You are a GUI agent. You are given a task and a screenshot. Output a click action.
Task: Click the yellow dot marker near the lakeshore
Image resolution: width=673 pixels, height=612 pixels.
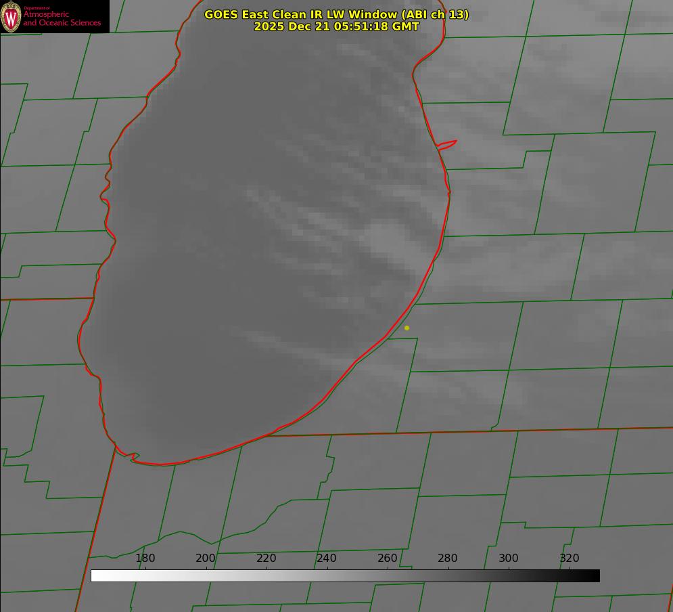tap(407, 328)
